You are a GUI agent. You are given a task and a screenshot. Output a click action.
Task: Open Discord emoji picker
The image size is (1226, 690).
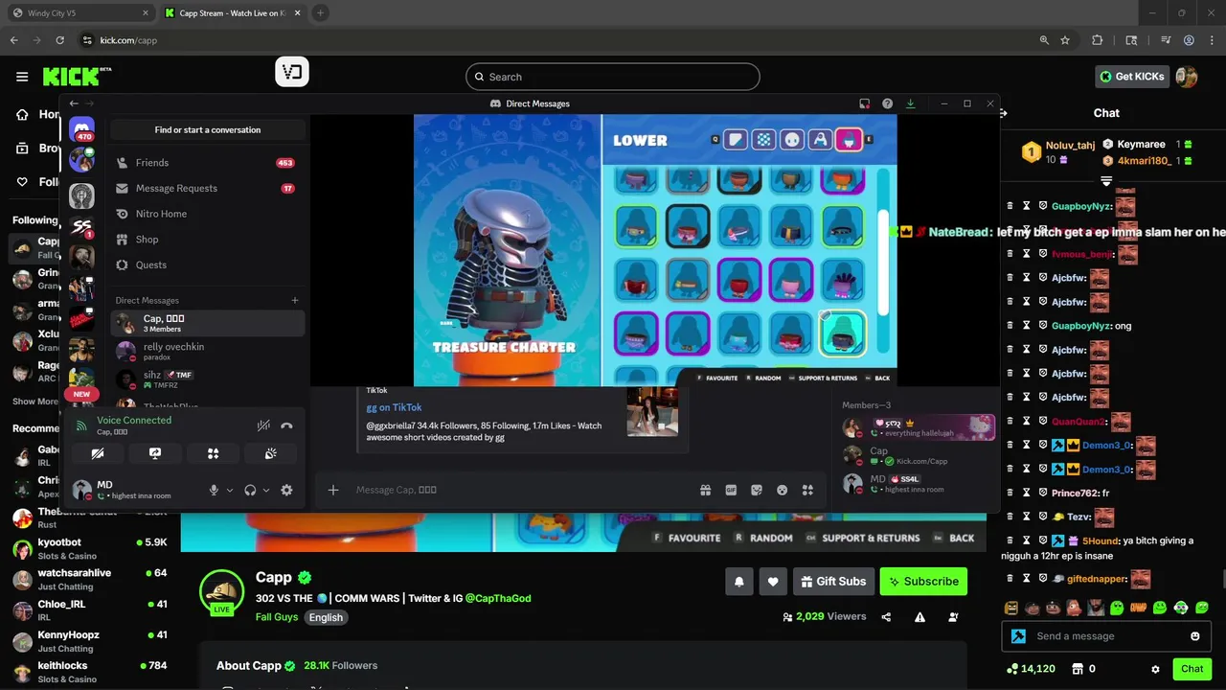783,490
